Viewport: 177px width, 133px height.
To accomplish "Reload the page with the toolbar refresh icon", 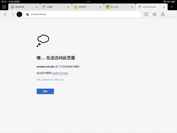I will 146,14.
